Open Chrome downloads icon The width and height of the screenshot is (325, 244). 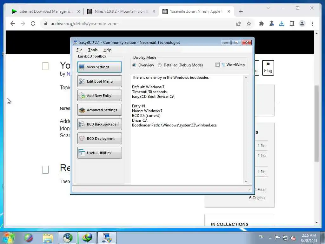point(282,24)
